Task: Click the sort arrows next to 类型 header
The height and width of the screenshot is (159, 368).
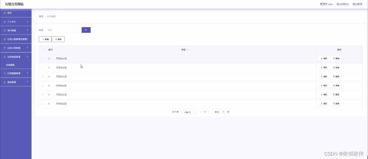Action: (x=187, y=50)
